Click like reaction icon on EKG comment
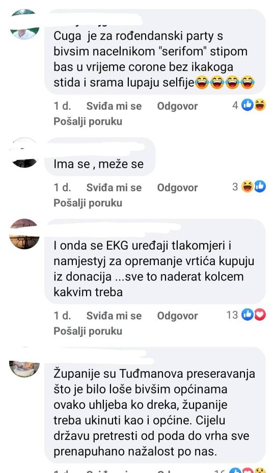Viewport: 275px width, 473px height. click(x=247, y=315)
